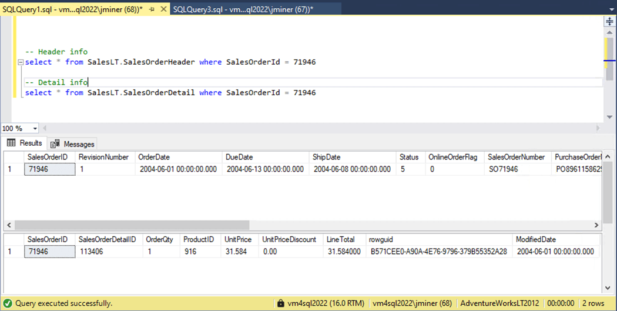This screenshot has width=617, height=311.
Task: Switch to the SQLQuery3.sql tab
Action: click(x=243, y=9)
